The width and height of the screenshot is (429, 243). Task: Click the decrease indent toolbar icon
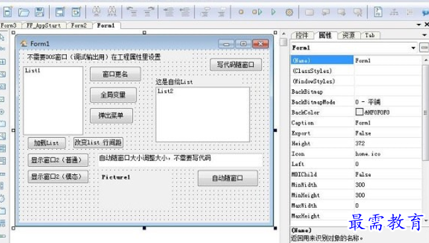[x=185, y=12]
